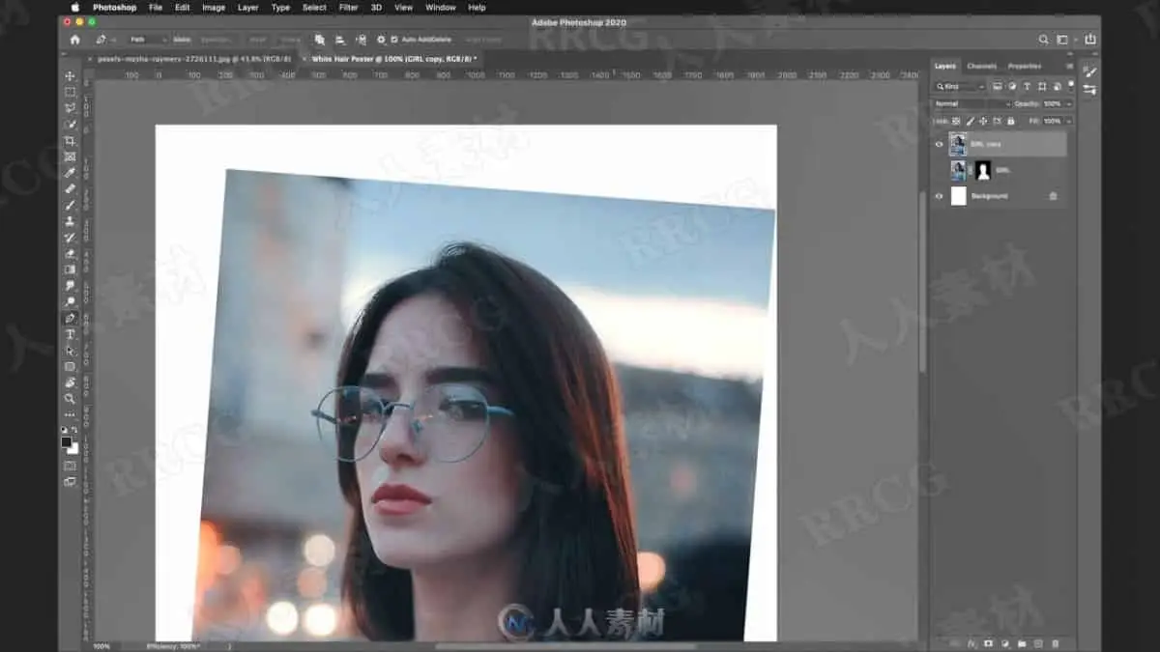Select the Lasso tool

[x=70, y=108]
